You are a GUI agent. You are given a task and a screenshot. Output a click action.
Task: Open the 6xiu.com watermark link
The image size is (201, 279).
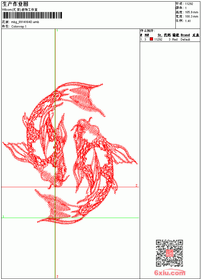point(170,273)
